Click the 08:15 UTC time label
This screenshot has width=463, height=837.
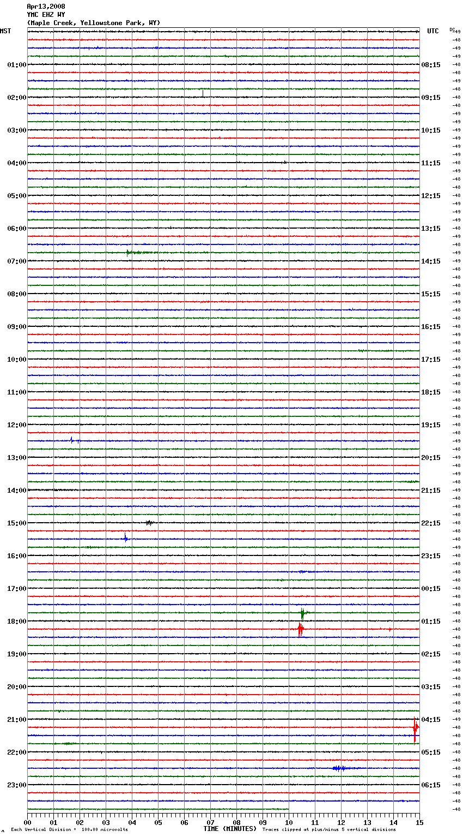pos(431,65)
